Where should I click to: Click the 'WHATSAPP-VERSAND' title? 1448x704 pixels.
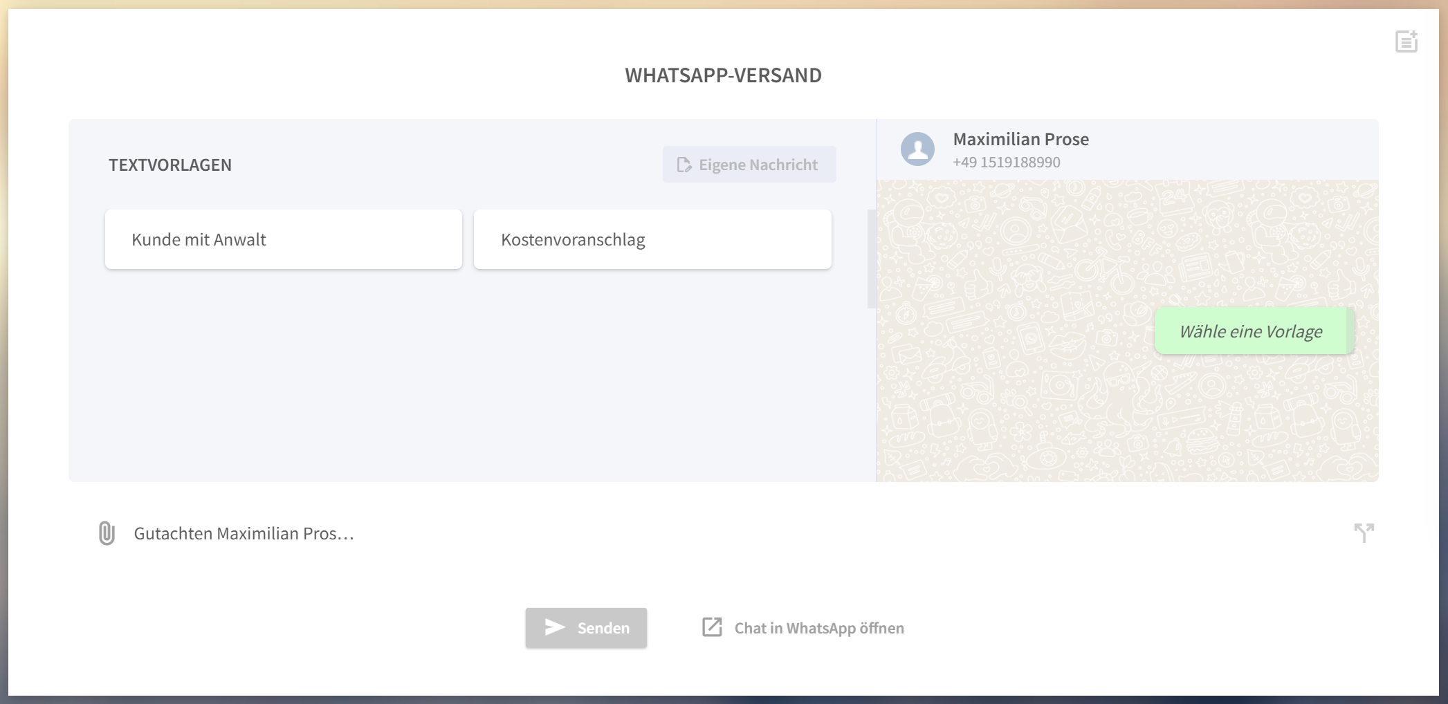[x=724, y=75]
